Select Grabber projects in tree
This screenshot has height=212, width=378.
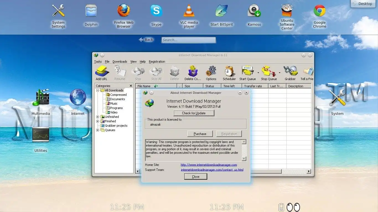(x=114, y=126)
